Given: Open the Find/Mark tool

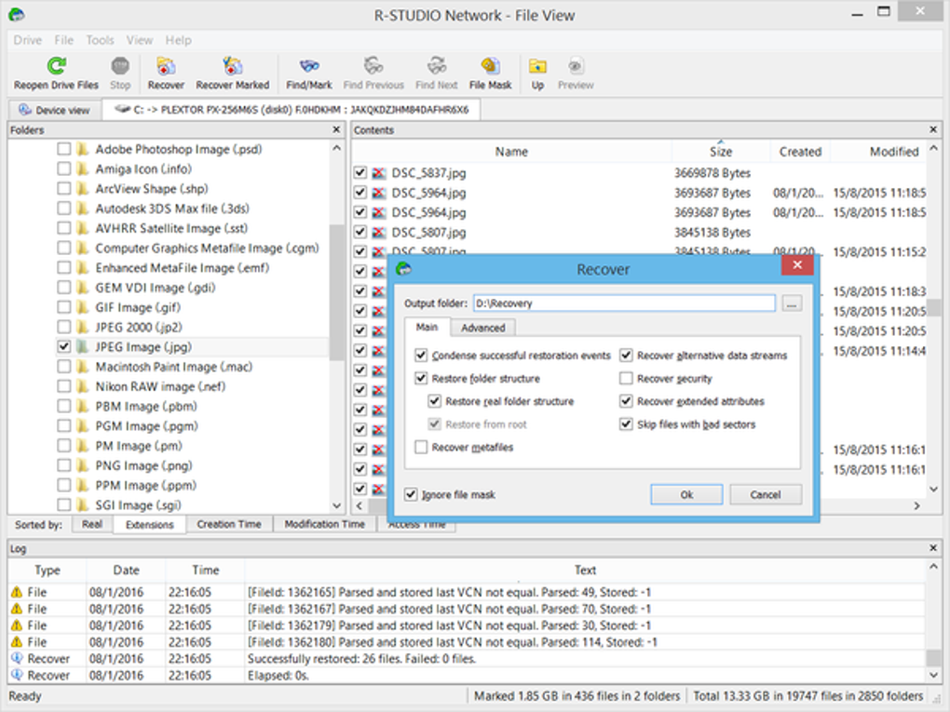Looking at the screenshot, I should (x=309, y=66).
